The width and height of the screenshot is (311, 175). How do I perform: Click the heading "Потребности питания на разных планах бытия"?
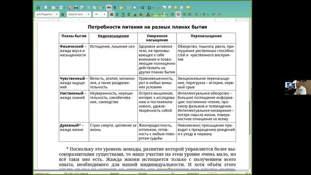pyautogui.click(x=147, y=27)
